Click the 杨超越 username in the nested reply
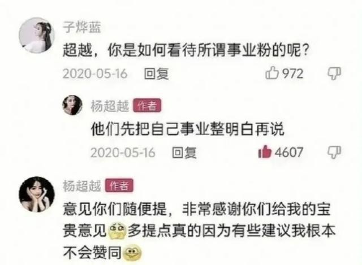This screenshot has width=362, height=265. pyautogui.click(x=110, y=106)
